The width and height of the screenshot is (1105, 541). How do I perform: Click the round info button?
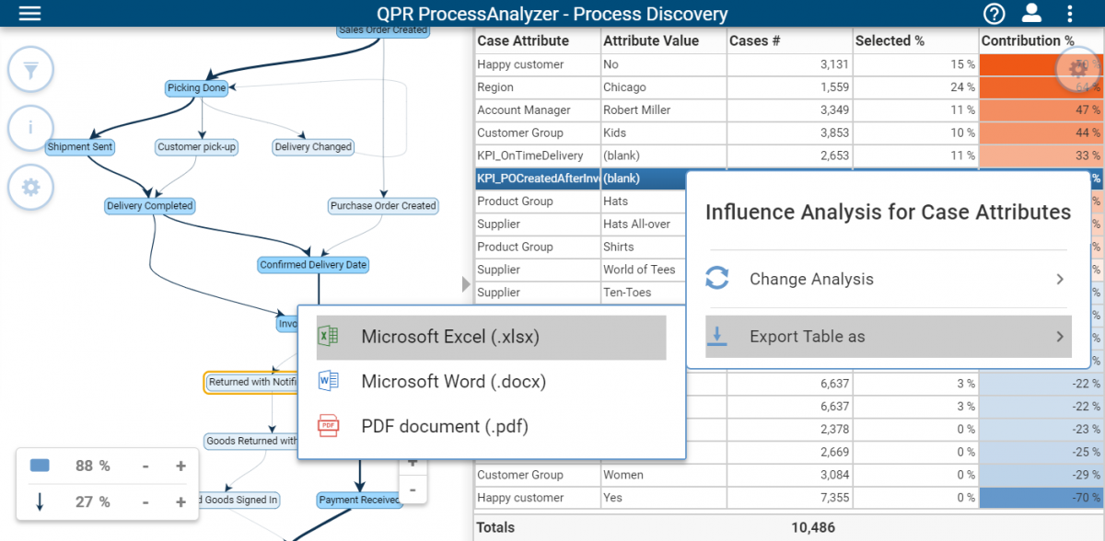tap(30, 128)
